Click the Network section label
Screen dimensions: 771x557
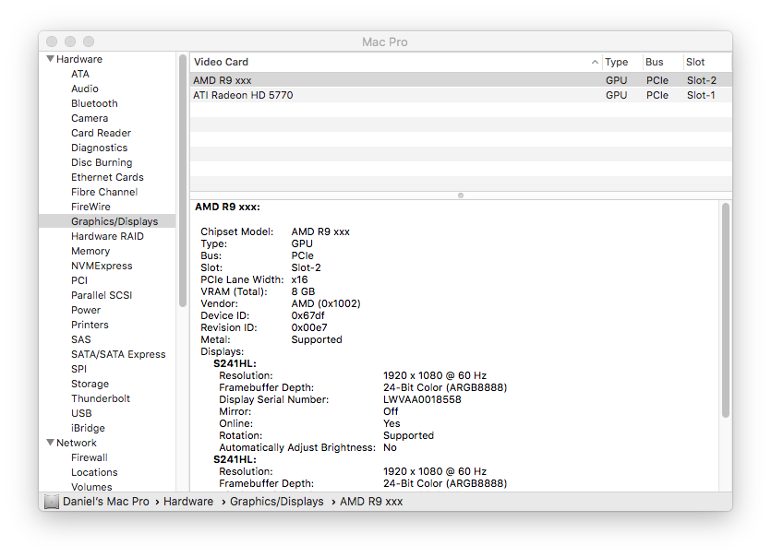(x=77, y=443)
